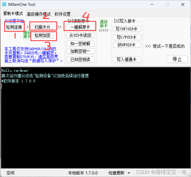Screen dimensions: 191x177
Task: Expand the 检查更新 dropdown arrow
Action: click(x=129, y=173)
